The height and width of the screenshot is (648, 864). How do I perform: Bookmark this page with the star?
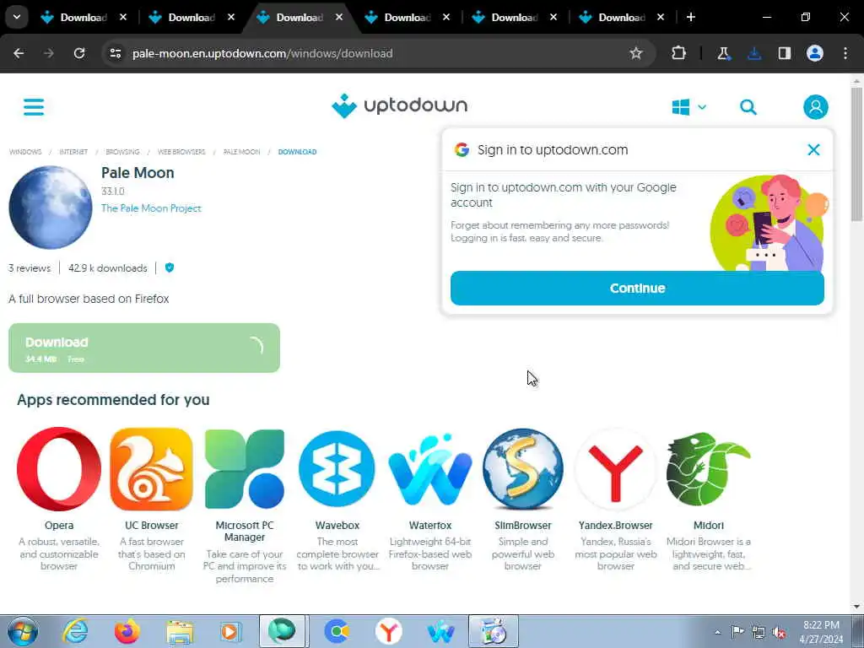click(x=636, y=53)
